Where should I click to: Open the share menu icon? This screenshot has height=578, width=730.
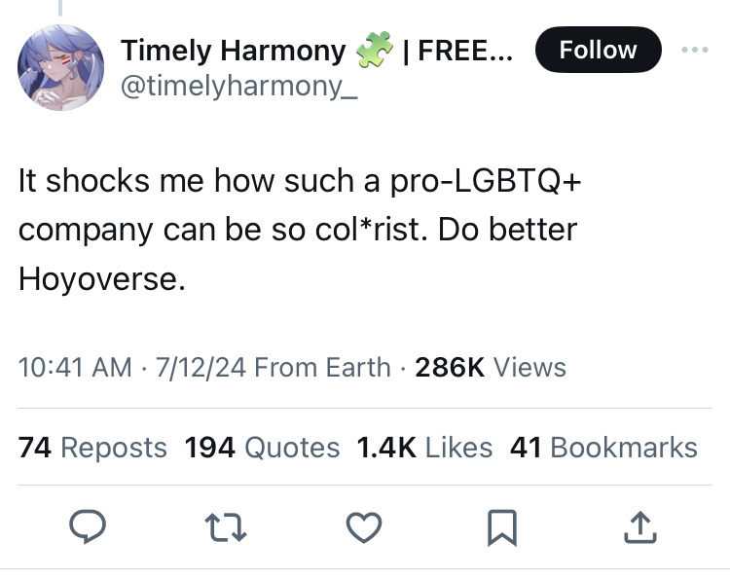(639, 526)
